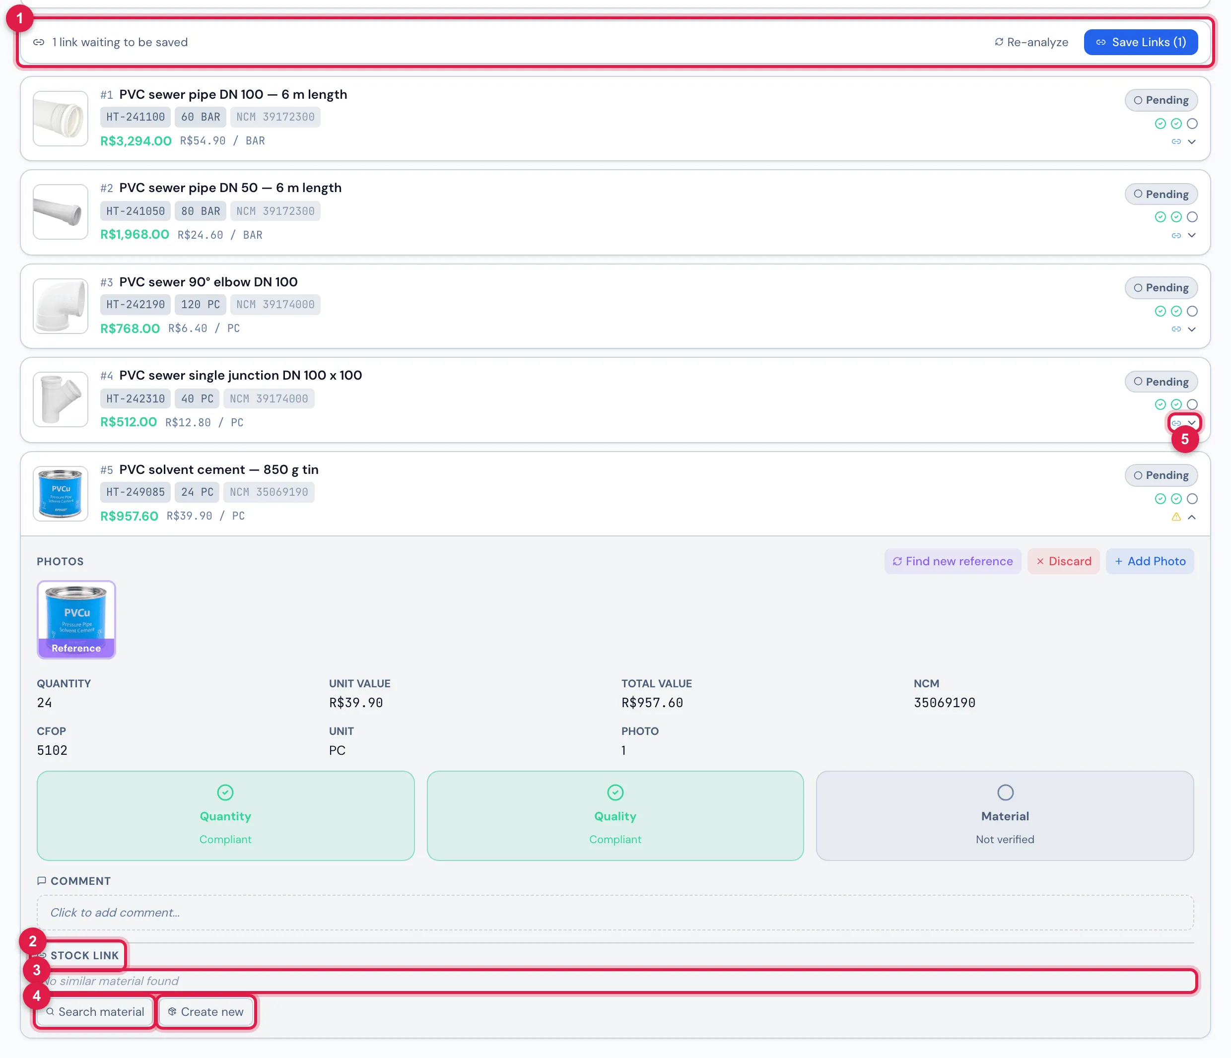Expand the PVC sewer single junction row
This screenshot has height=1058, width=1231.
coord(1192,423)
